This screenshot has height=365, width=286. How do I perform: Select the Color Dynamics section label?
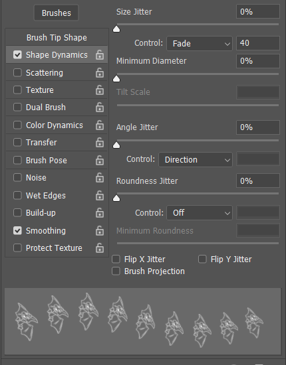pyautogui.click(x=55, y=125)
